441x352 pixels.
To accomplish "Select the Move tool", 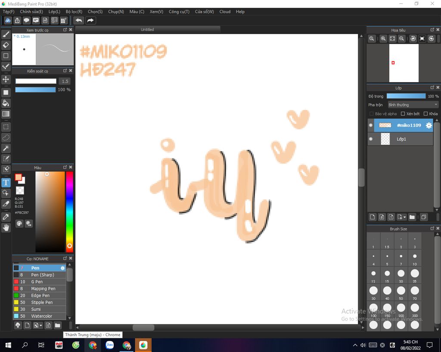I will (x=6, y=79).
